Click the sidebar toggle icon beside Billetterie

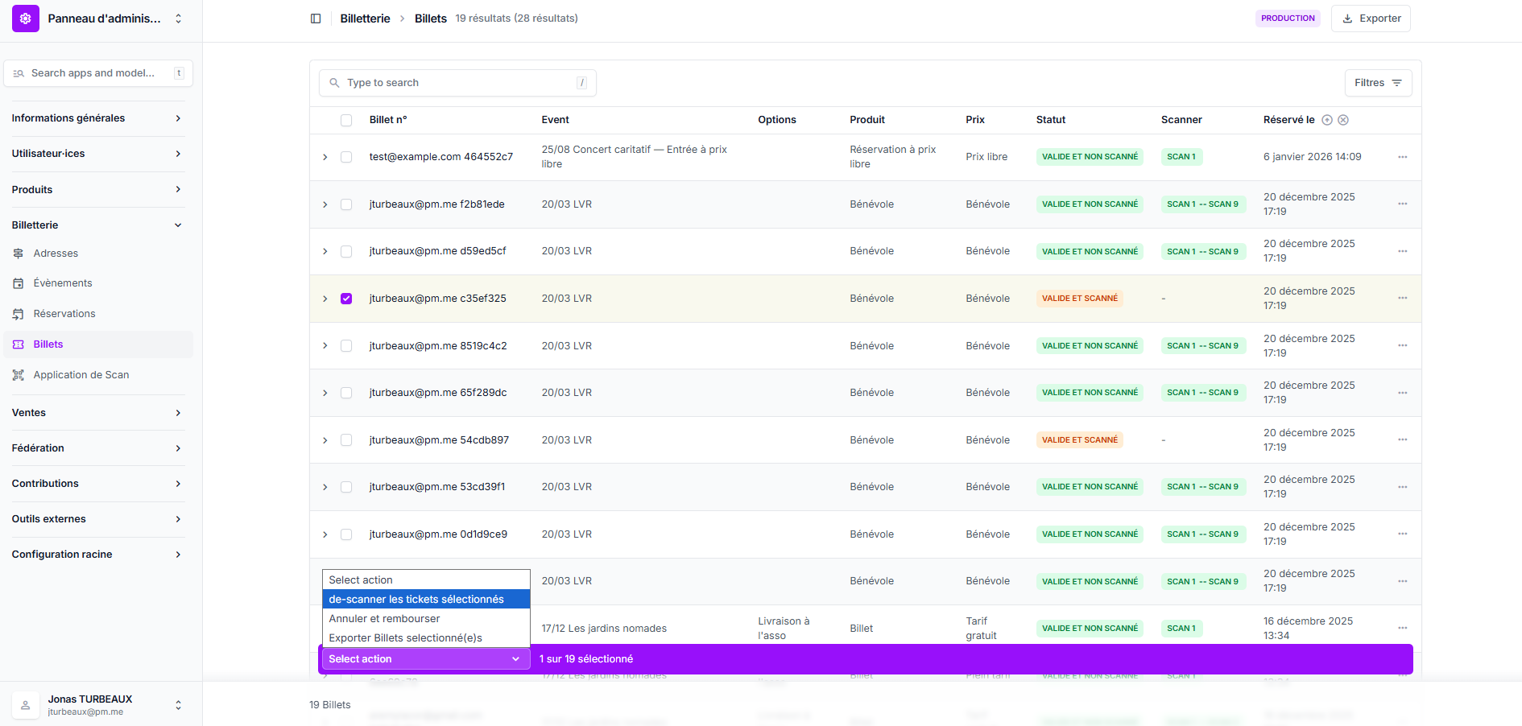pos(316,19)
